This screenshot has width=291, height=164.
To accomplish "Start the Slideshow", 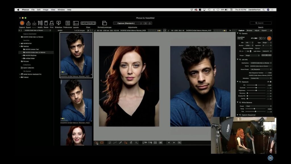I will pyautogui.click(x=59, y=23).
